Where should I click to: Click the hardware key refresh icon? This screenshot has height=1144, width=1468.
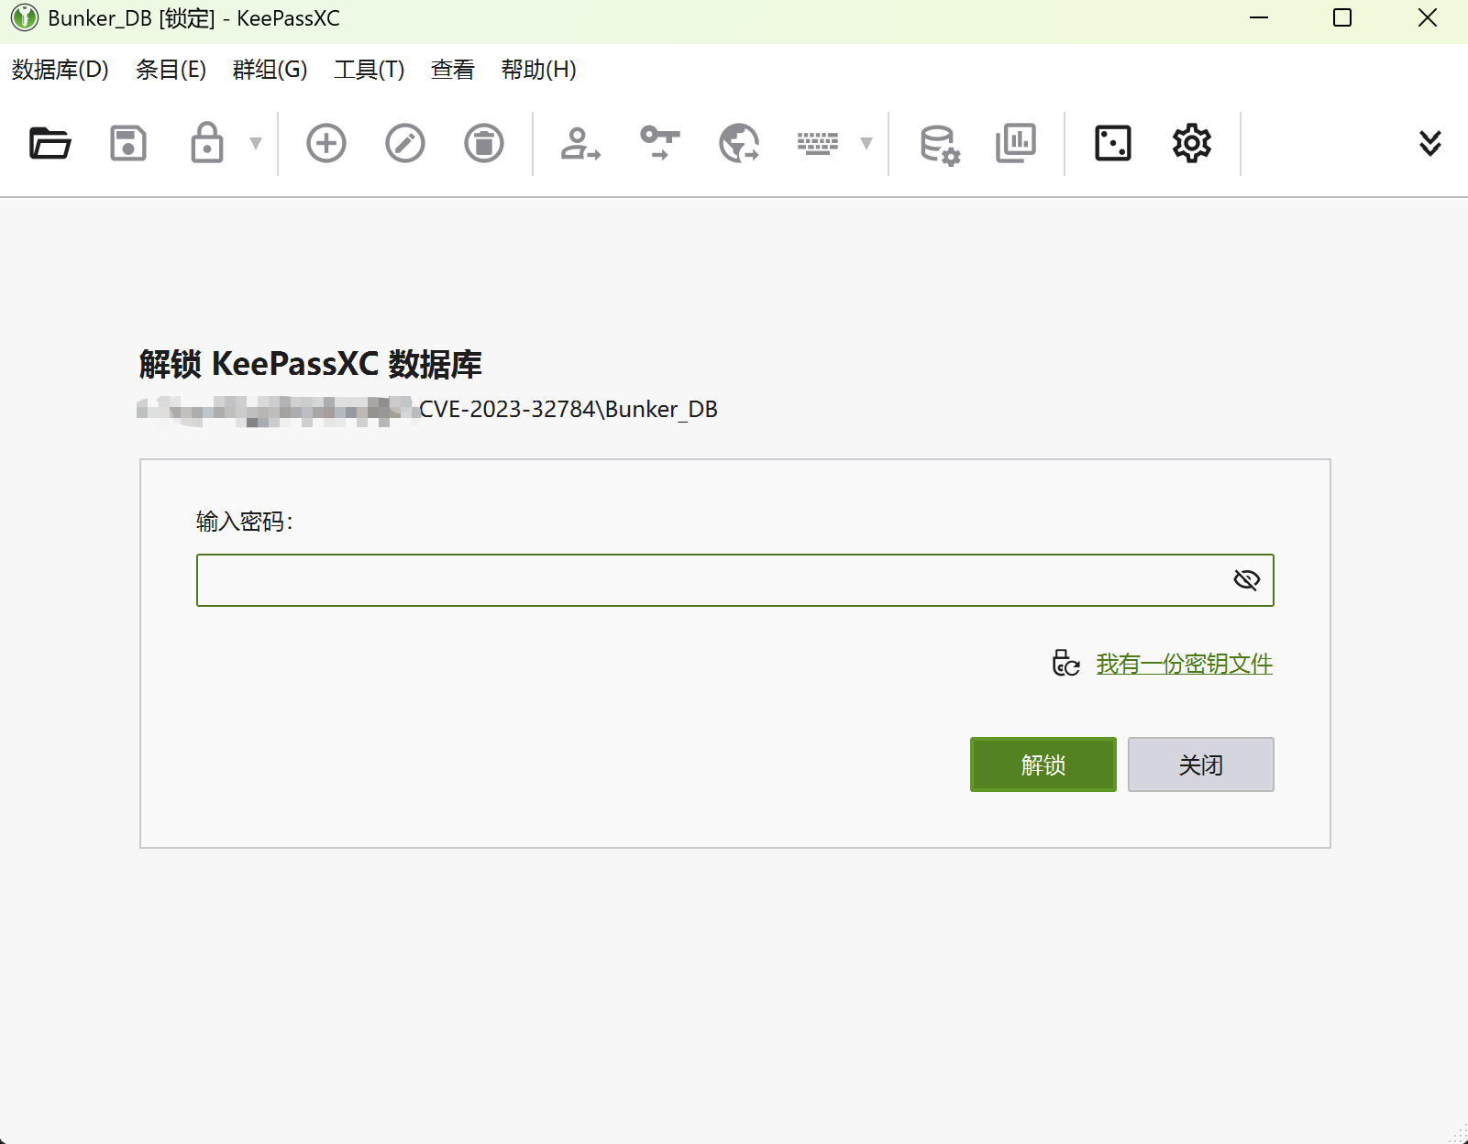point(1066,663)
